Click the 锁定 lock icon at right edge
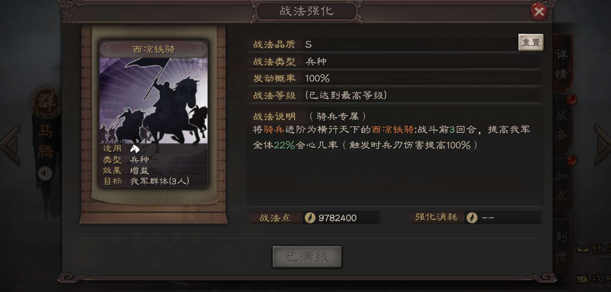This screenshot has width=611, height=292. click(x=583, y=249)
